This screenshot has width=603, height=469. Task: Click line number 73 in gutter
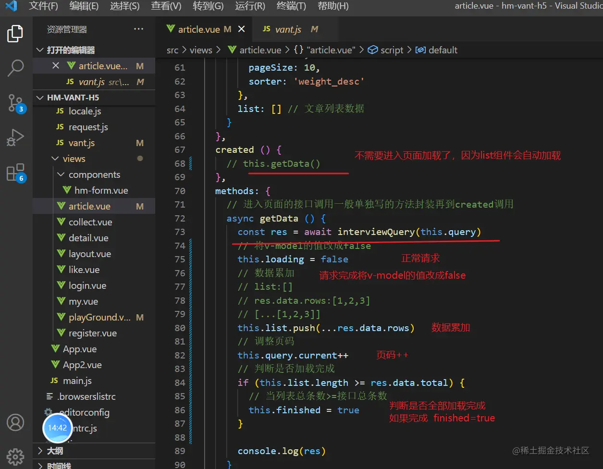coord(180,232)
